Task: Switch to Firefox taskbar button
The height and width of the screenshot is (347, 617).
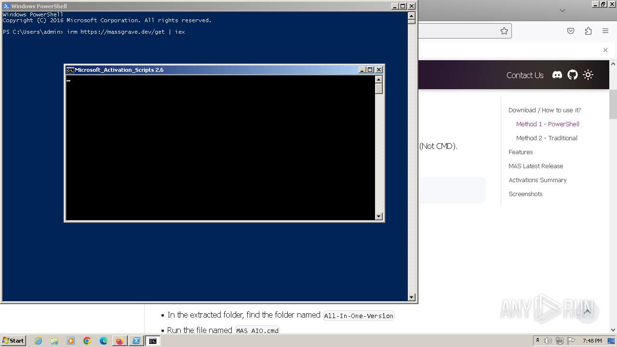Action: [120, 341]
